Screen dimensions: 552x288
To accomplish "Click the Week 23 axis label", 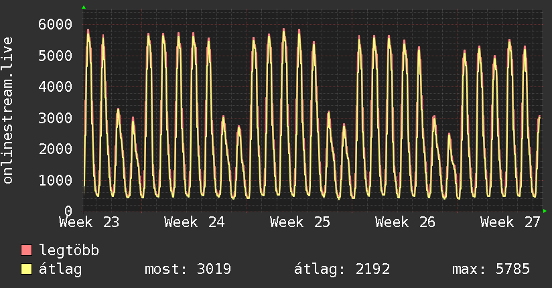I will pyautogui.click(x=89, y=222).
